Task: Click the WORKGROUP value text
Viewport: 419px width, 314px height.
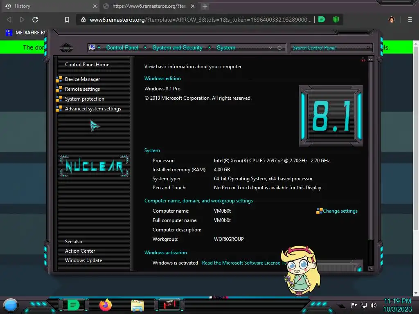Action: [x=229, y=239]
